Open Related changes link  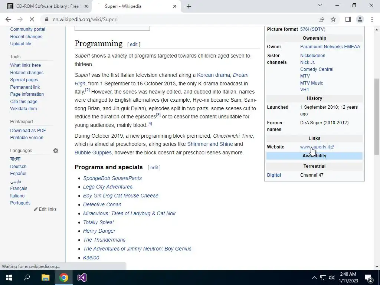click(27, 72)
